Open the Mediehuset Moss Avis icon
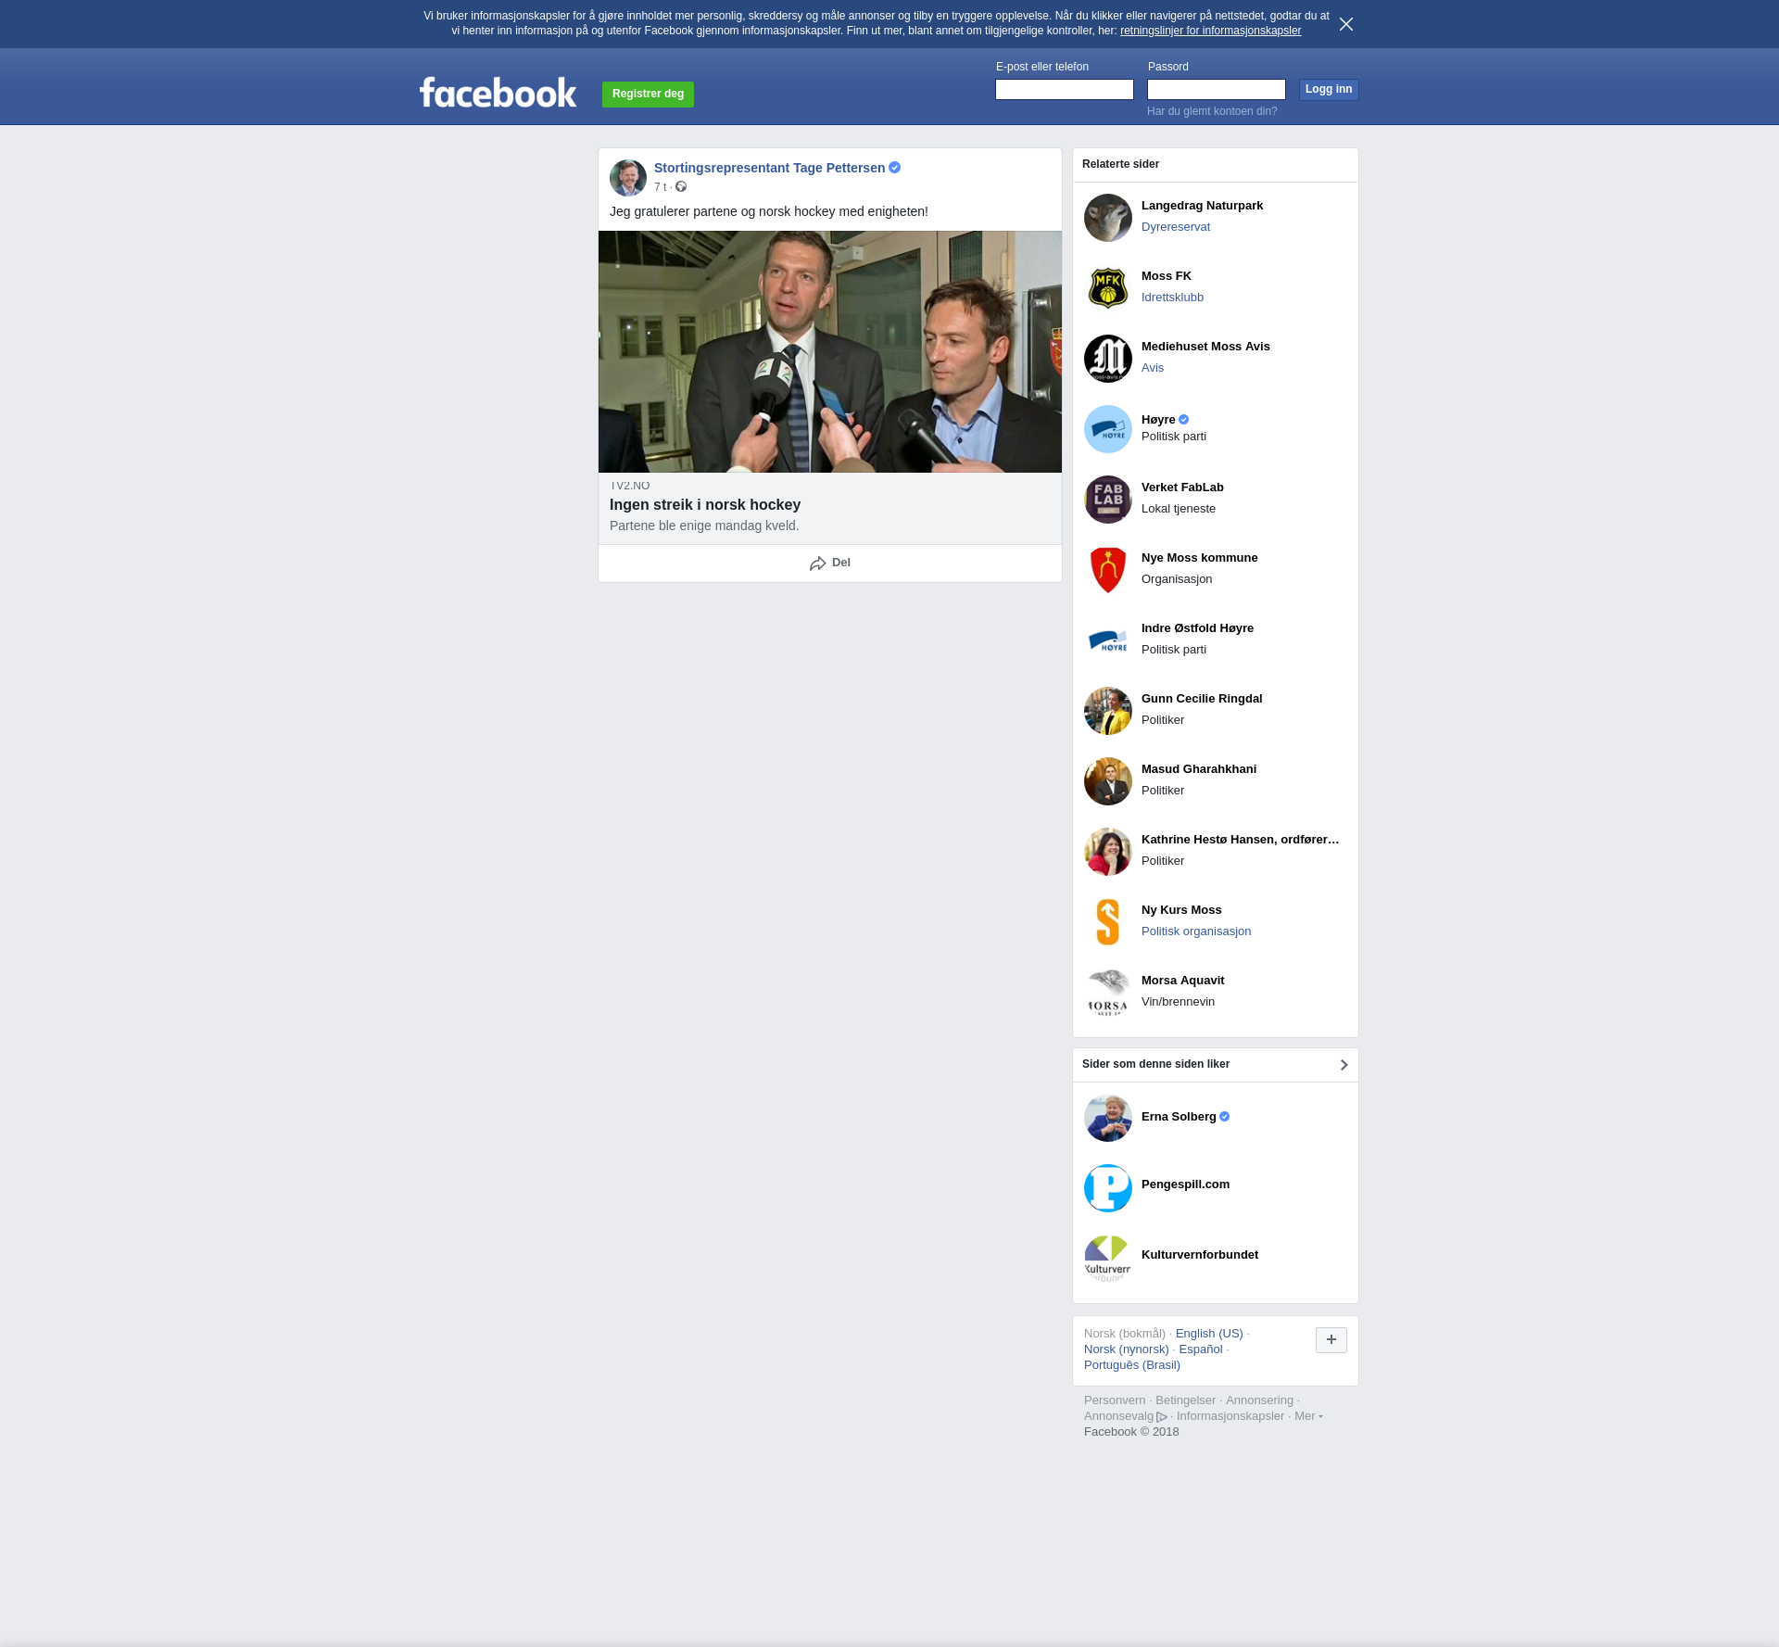Screen dimensions: 1779x1647 click(x=1107, y=358)
